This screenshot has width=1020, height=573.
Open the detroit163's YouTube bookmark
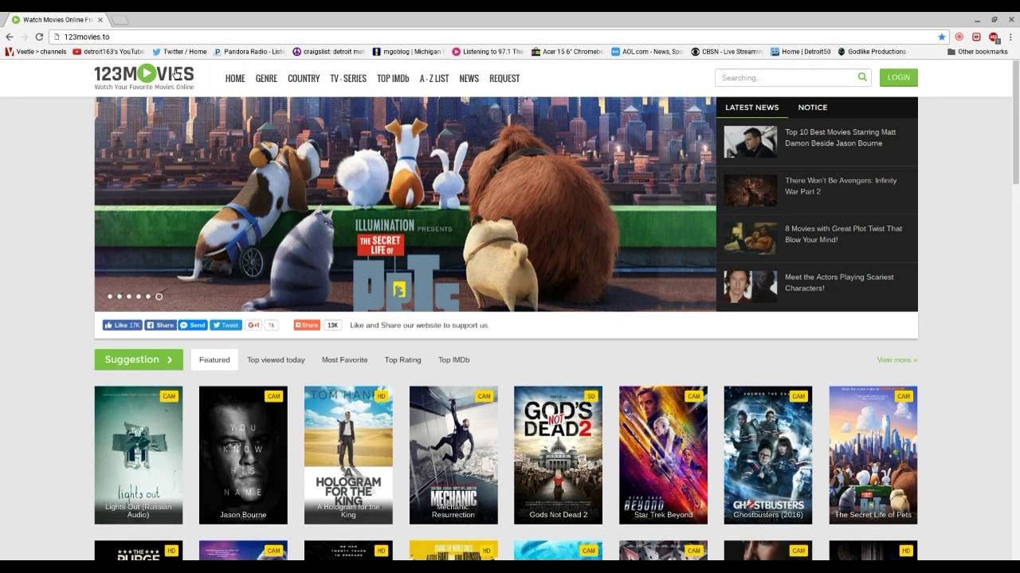point(108,52)
